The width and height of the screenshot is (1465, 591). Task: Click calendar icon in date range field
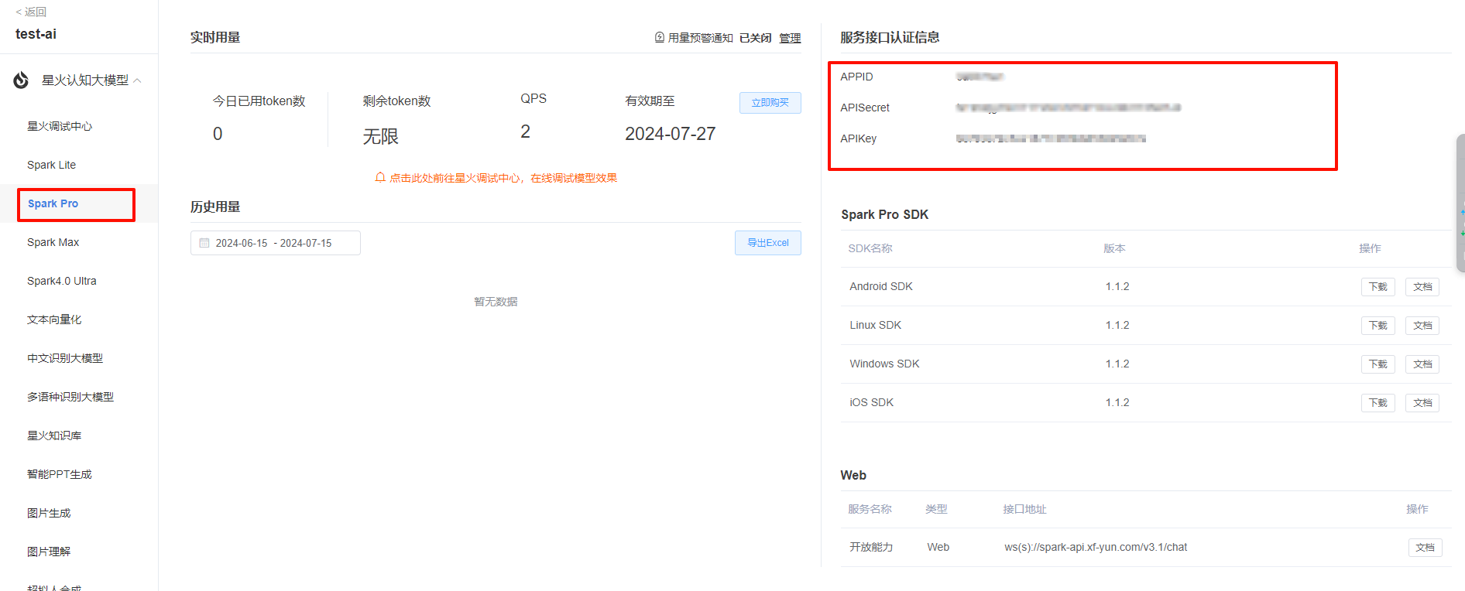coord(204,243)
